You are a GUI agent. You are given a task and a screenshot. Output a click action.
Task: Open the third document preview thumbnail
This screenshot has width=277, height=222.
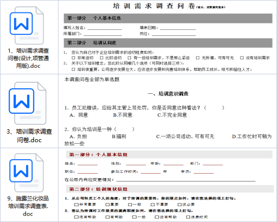167,185
